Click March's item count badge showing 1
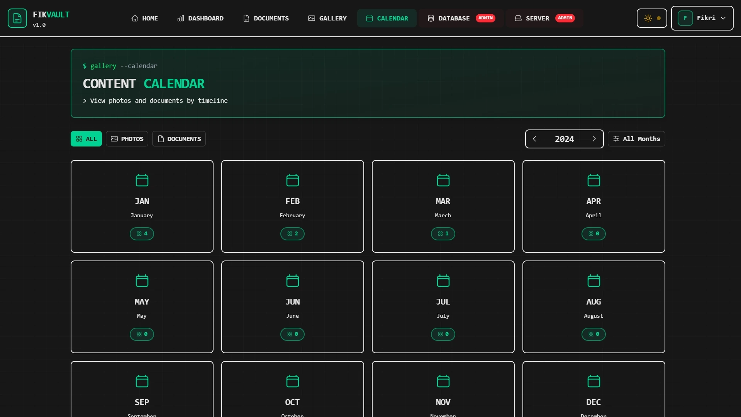 click(x=443, y=234)
